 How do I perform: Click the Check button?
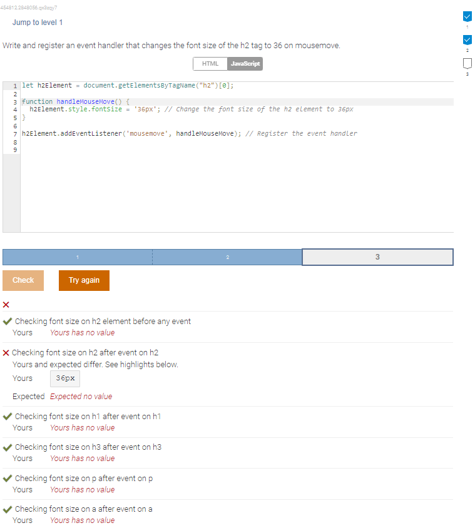23,280
